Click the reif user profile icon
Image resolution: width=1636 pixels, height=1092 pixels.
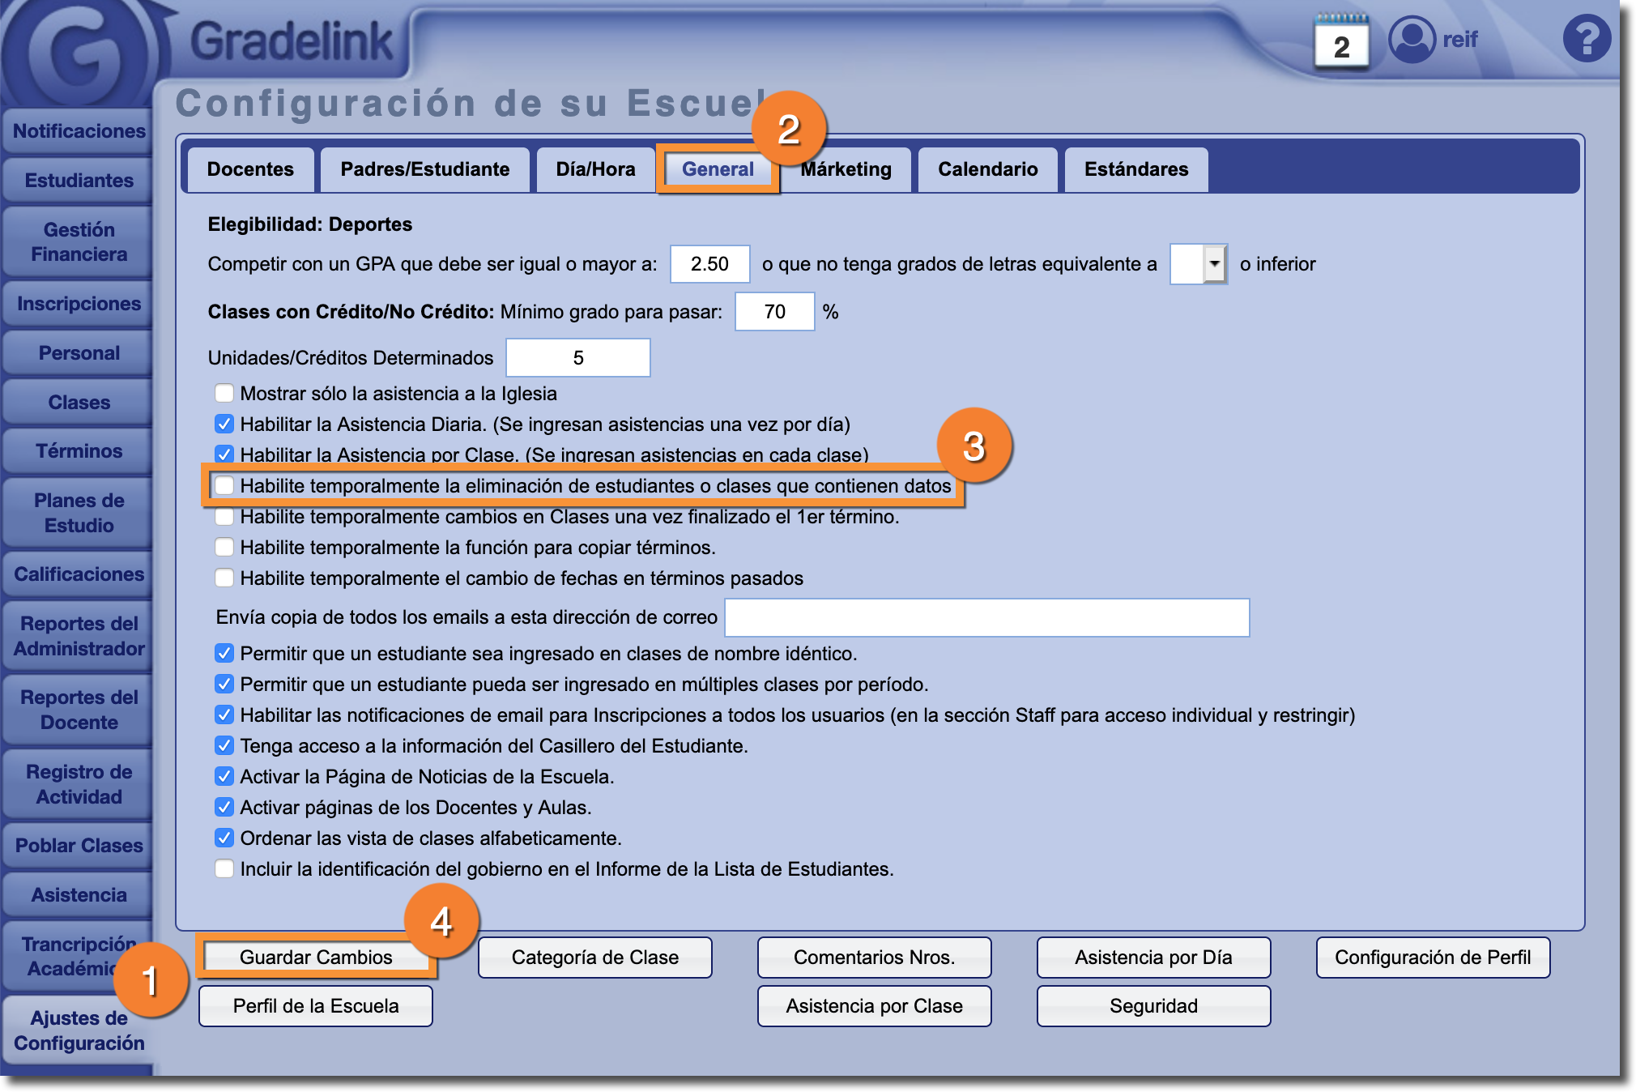pos(1412,39)
